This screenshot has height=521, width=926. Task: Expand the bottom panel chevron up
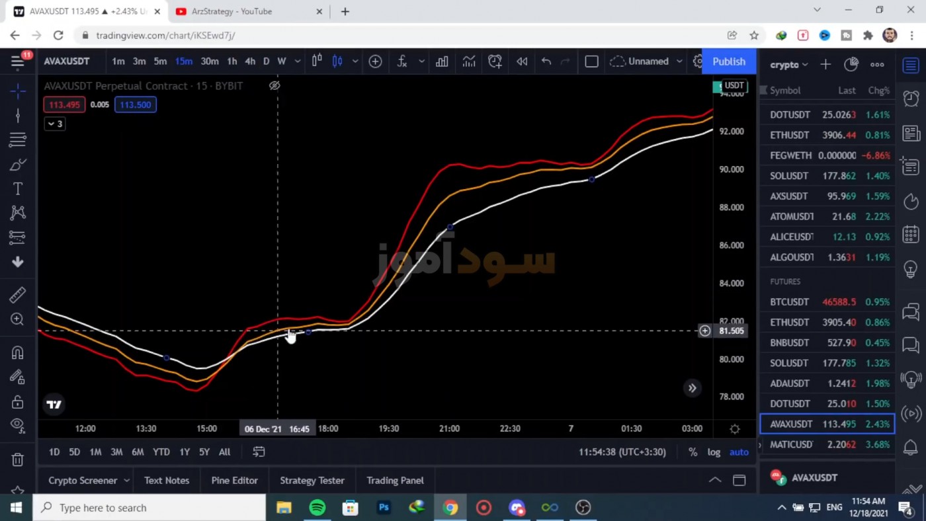click(715, 481)
